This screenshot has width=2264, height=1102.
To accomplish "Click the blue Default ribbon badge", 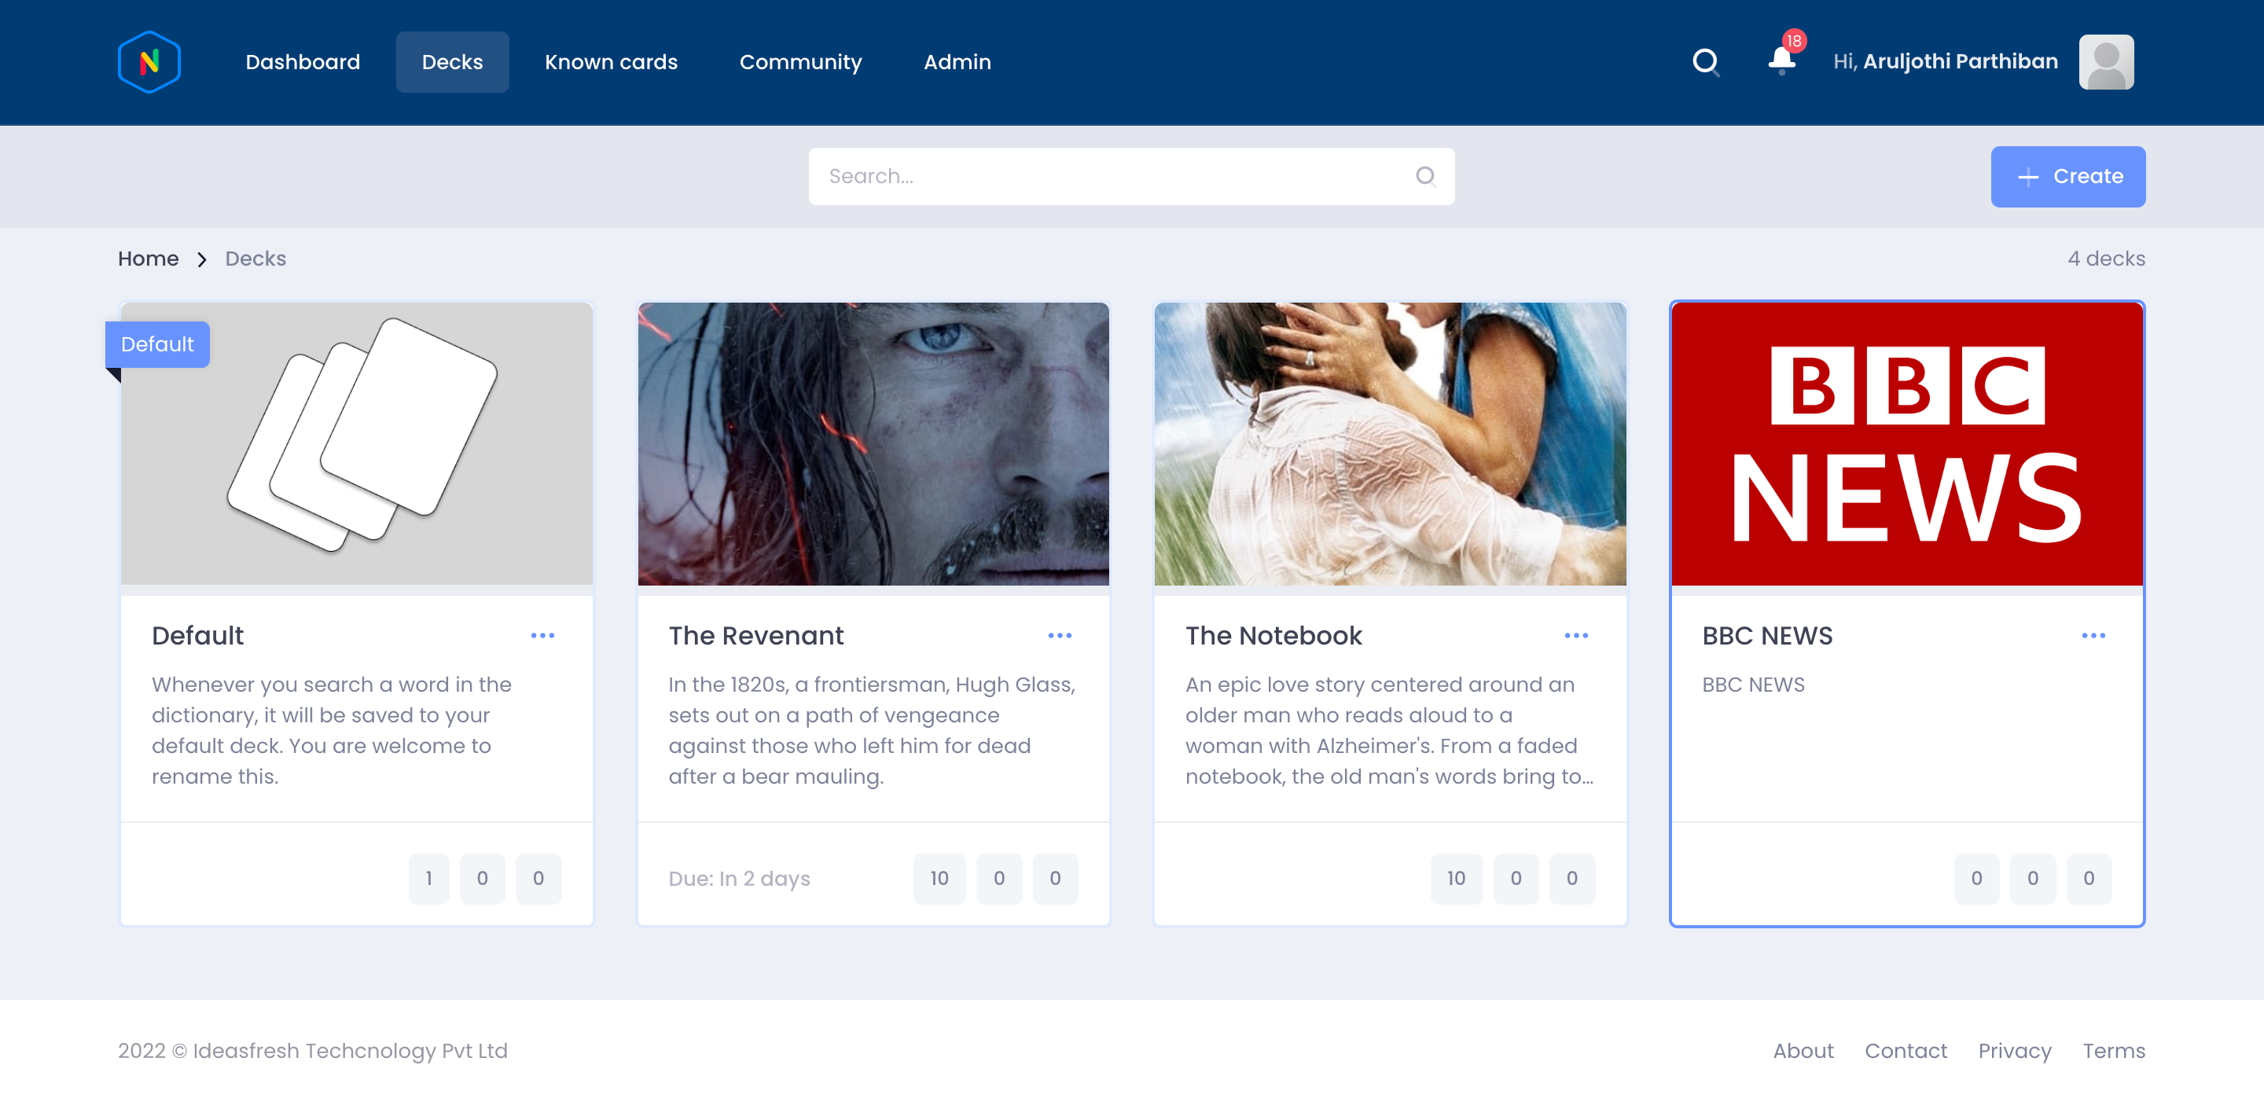I will [157, 344].
